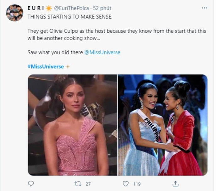Open the #MissUniverse hashtag link
Viewport: 220px width, 191px height.
coord(46,67)
